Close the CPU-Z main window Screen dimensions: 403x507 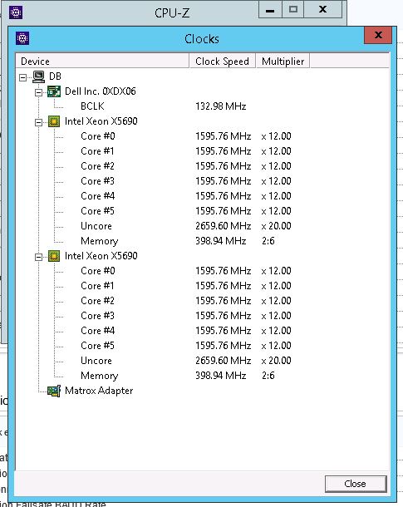point(322,10)
